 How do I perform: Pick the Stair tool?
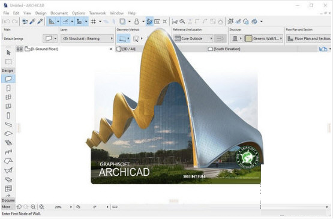[8, 143]
